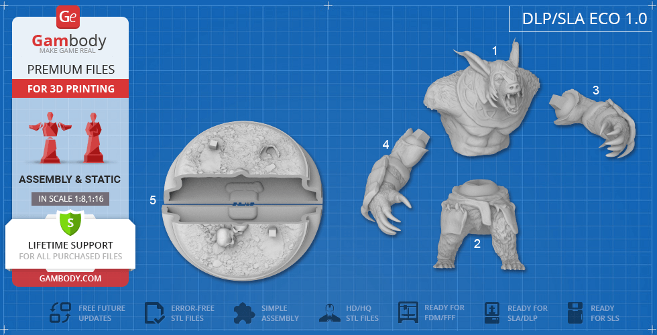Image resolution: width=657 pixels, height=335 pixels.
Task: Click the READY FOR SLS text
Action: [x=605, y=314]
